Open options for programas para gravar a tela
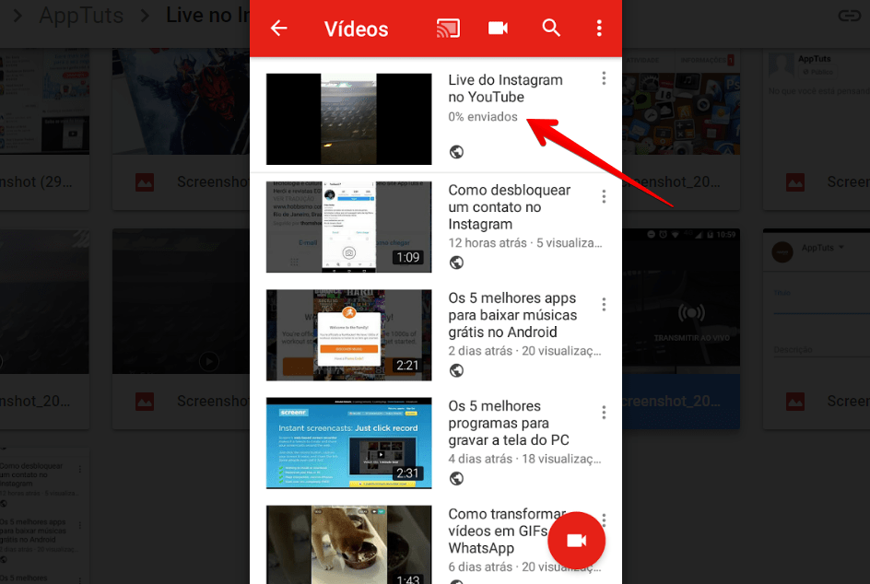Image resolution: width=870 pixels, height=584 pixels. point(604,412)
